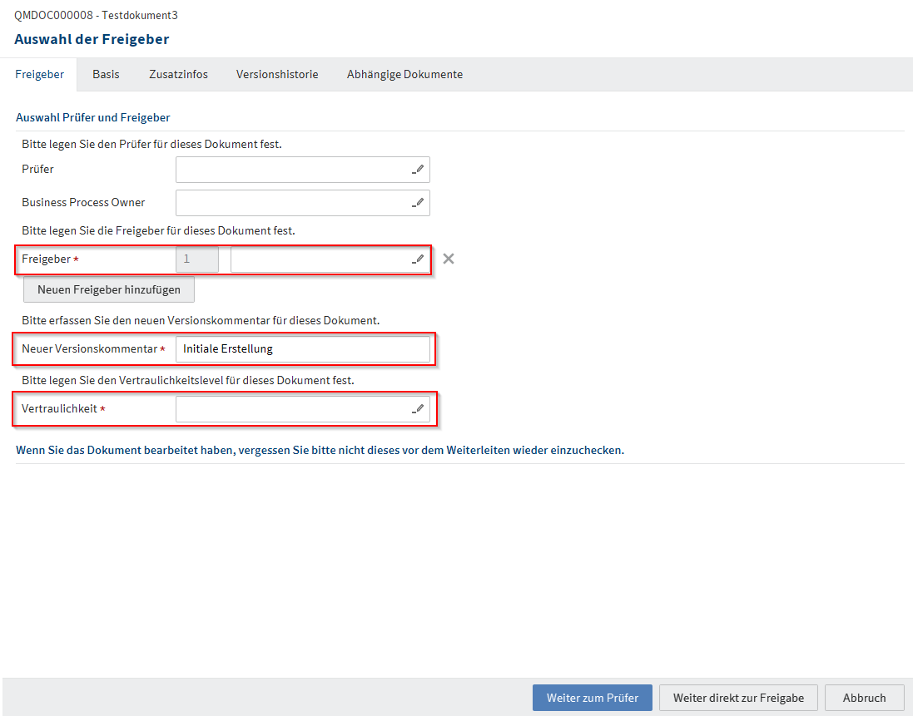The height and width of the screenshot is (716, 913).
Task: Show the Versionshistorie tab
Action: coord(277,75)
